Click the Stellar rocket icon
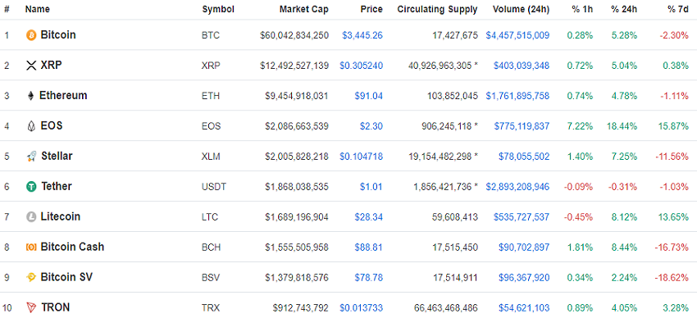This screenshot has width=697, height=318. (31, 157)
